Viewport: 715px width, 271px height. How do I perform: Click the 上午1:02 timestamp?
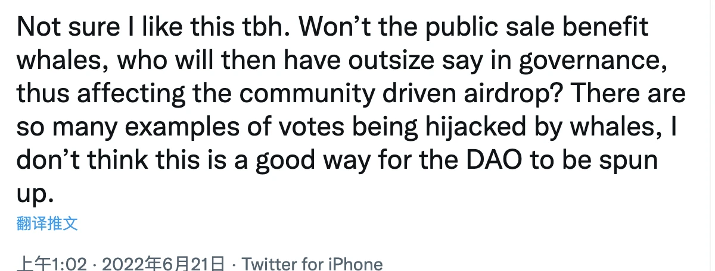(x=52, y=263)
